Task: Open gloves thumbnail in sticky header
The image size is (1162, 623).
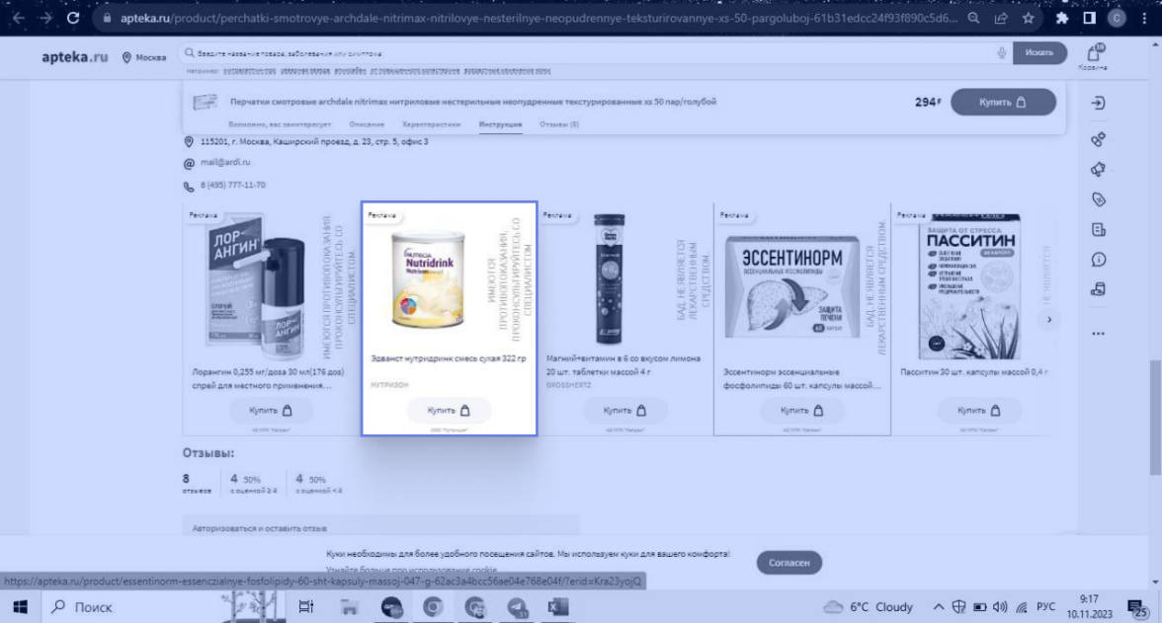Action: (206, 103)
